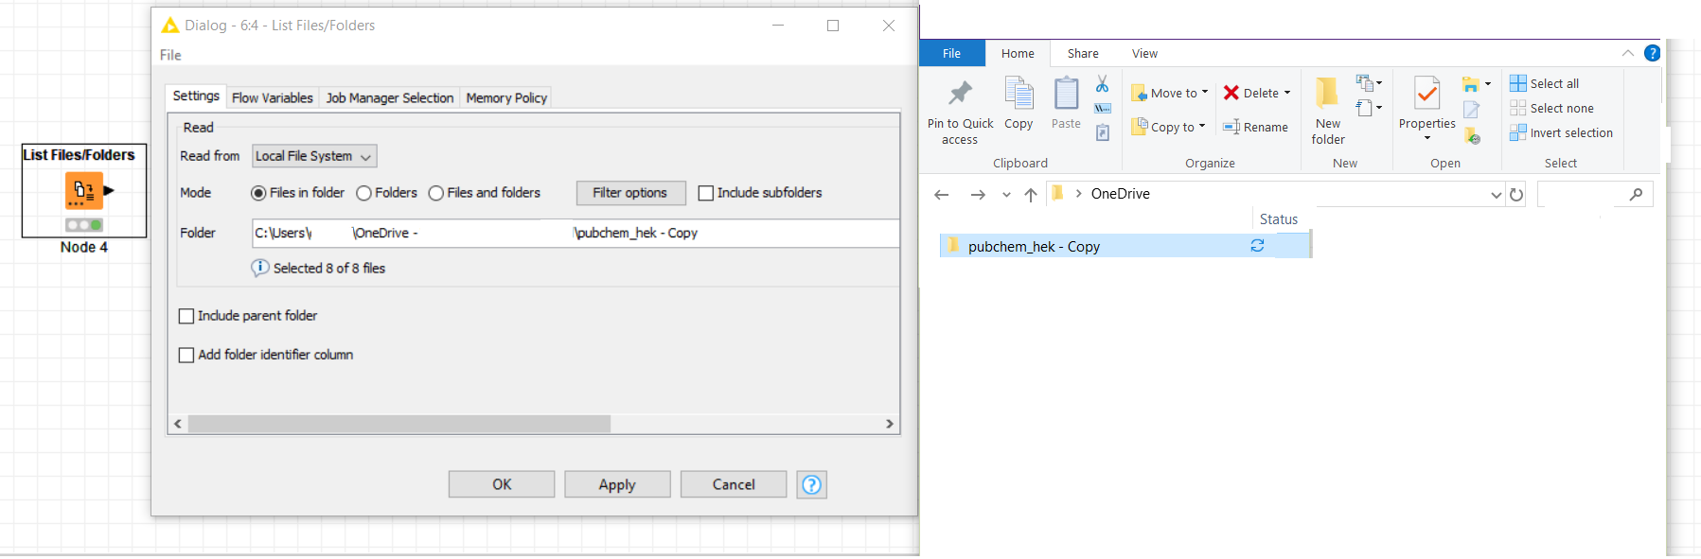This screenshot has width=1701, height=559.
Task: Select the Files and folders mode
Action: 436,193
